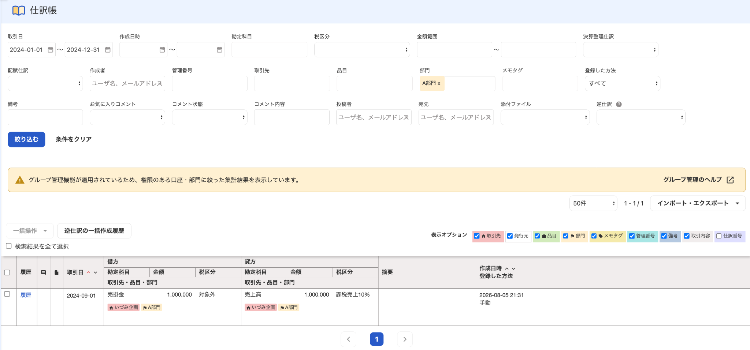Sort 作成日時 ascending with up arrow
This screenshot has height=350, width=750.
coord(507,268)
